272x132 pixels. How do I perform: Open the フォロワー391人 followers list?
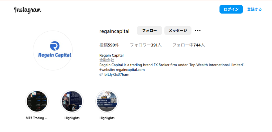pos(146,45)
